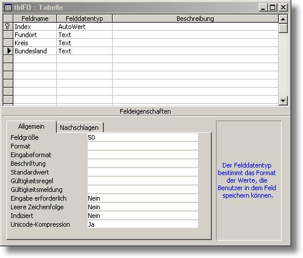Select the row selector beside Fundort
The image size is (303, 258).
click(8, 35)
